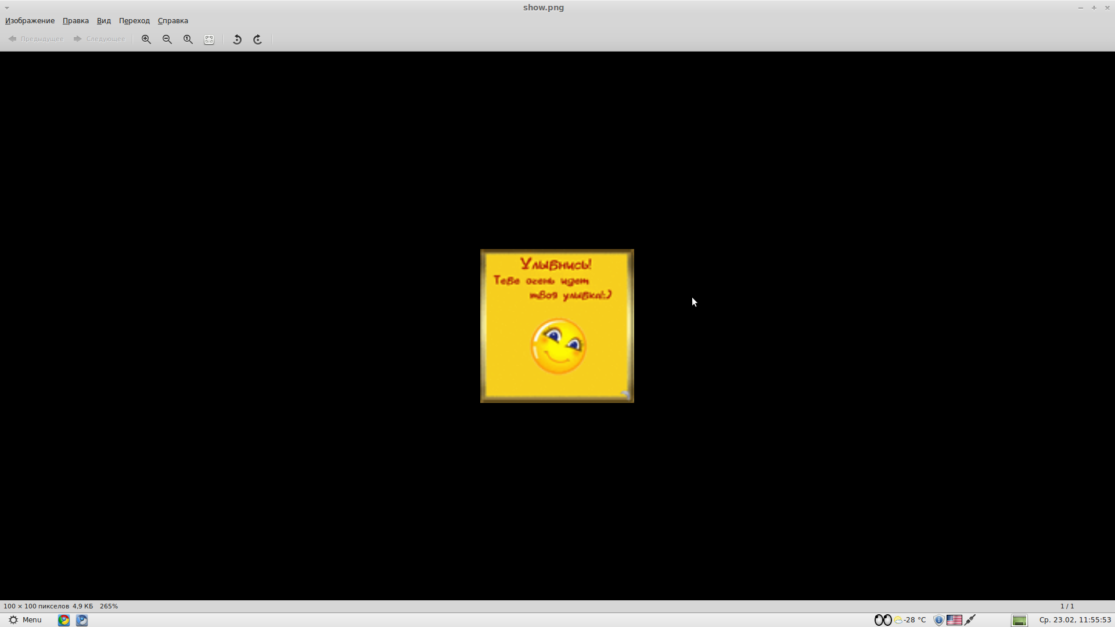Switch keyboard layout via US flag
Screen dimensions: 1115x627
[x=954, y=620]
